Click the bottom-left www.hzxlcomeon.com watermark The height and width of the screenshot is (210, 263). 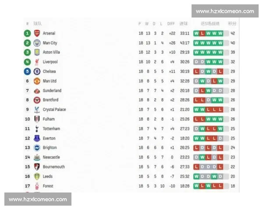coord(38,199)
